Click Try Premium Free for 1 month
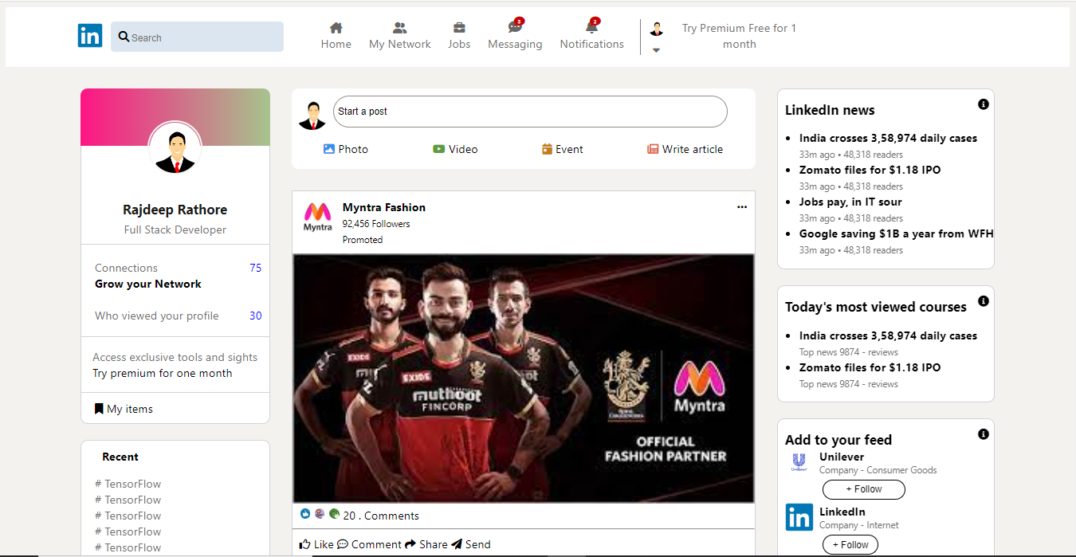This screenshot has width=1076, height=557. [x=739, y=36]
